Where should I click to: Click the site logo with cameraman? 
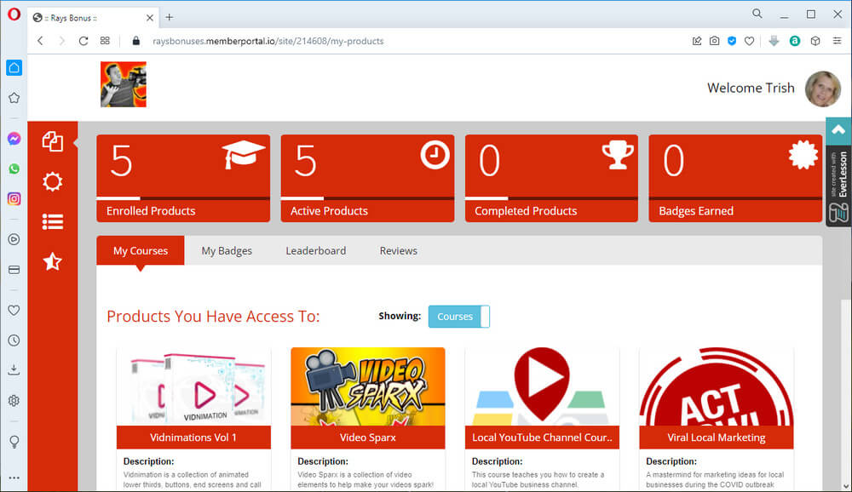pos(124,84)
